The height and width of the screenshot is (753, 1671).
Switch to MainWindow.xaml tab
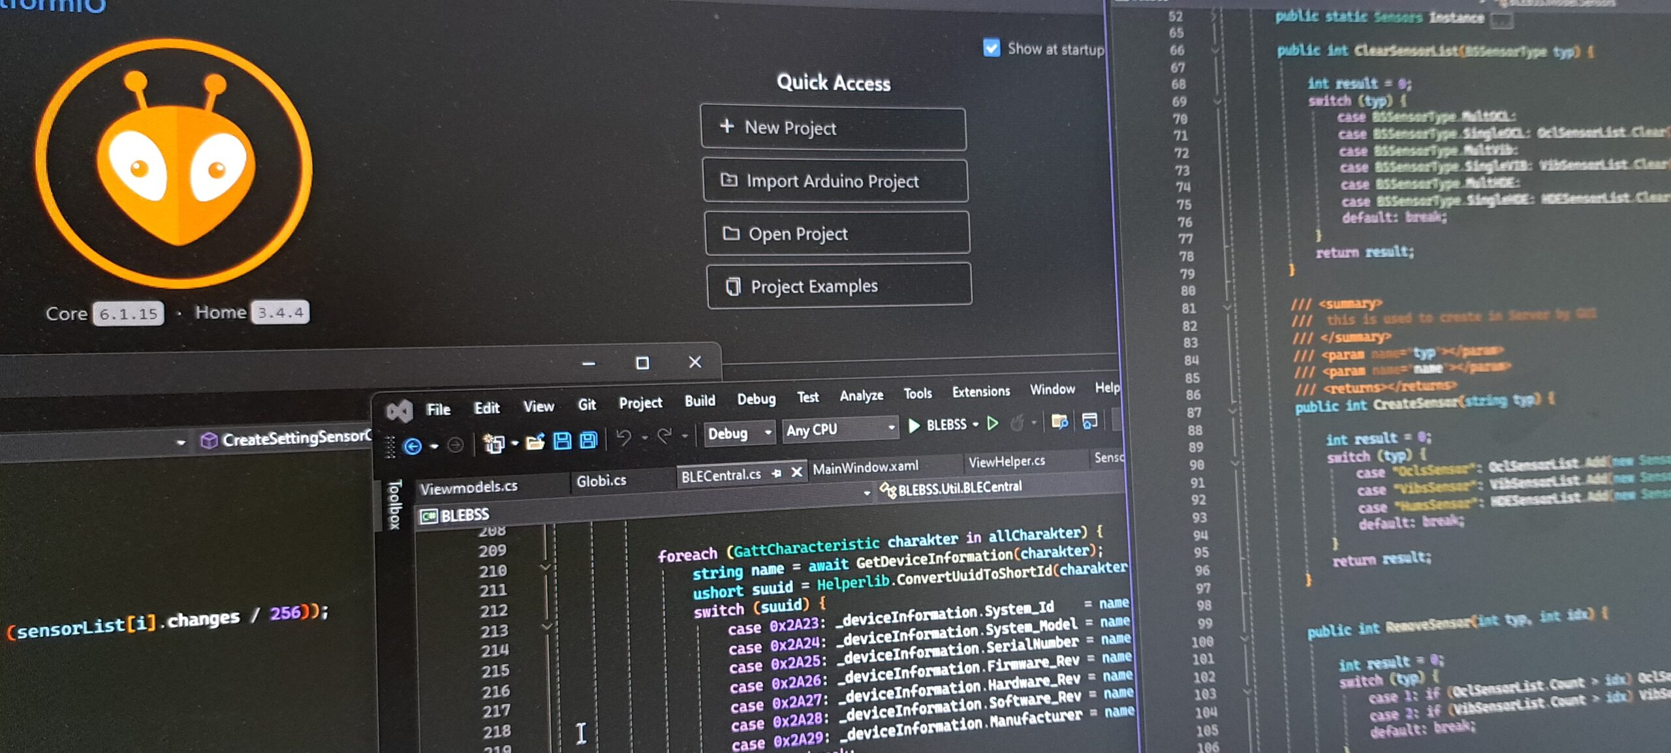[865, 467]
